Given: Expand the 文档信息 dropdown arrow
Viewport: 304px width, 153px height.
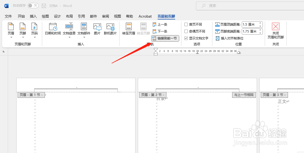Looking at the screenshot, I should point(69,37).
